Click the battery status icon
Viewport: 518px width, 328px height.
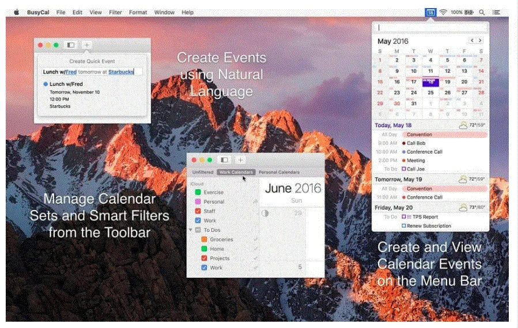(469, 12)
